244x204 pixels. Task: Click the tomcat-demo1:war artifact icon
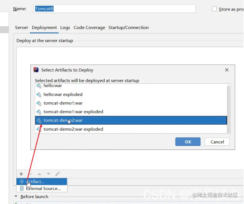39,103
